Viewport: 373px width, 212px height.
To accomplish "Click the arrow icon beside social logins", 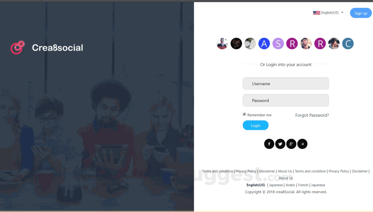I will click(x=302, y=144).
